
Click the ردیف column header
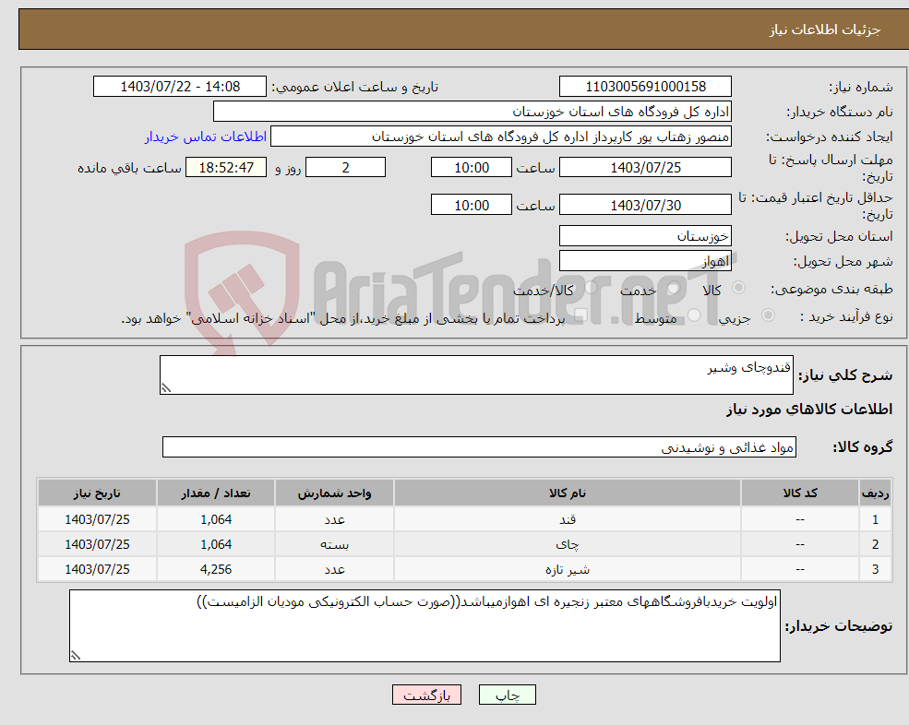pos(875,493)
